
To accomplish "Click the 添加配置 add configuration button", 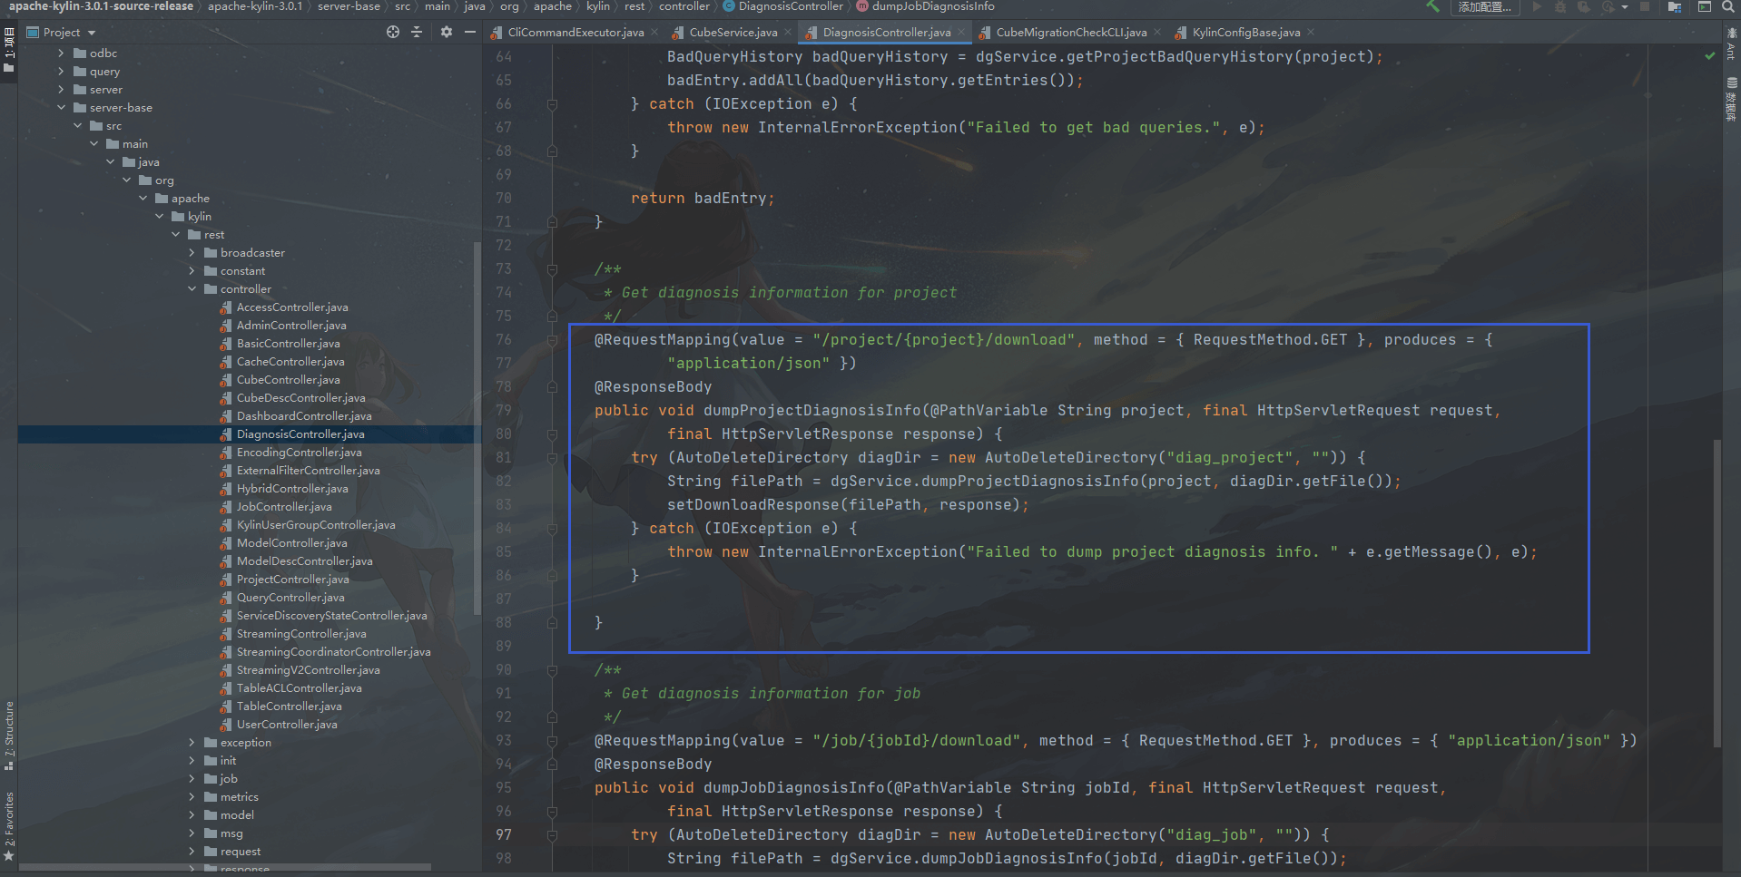I will (1484, 7).
